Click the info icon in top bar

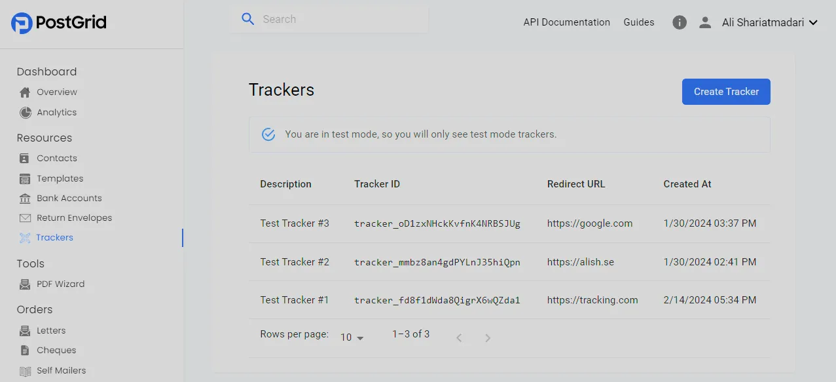point(679,22)
